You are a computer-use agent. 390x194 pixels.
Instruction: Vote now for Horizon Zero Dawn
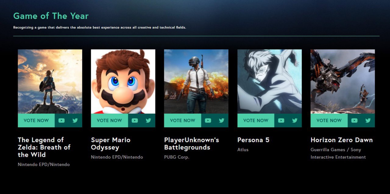329,120
